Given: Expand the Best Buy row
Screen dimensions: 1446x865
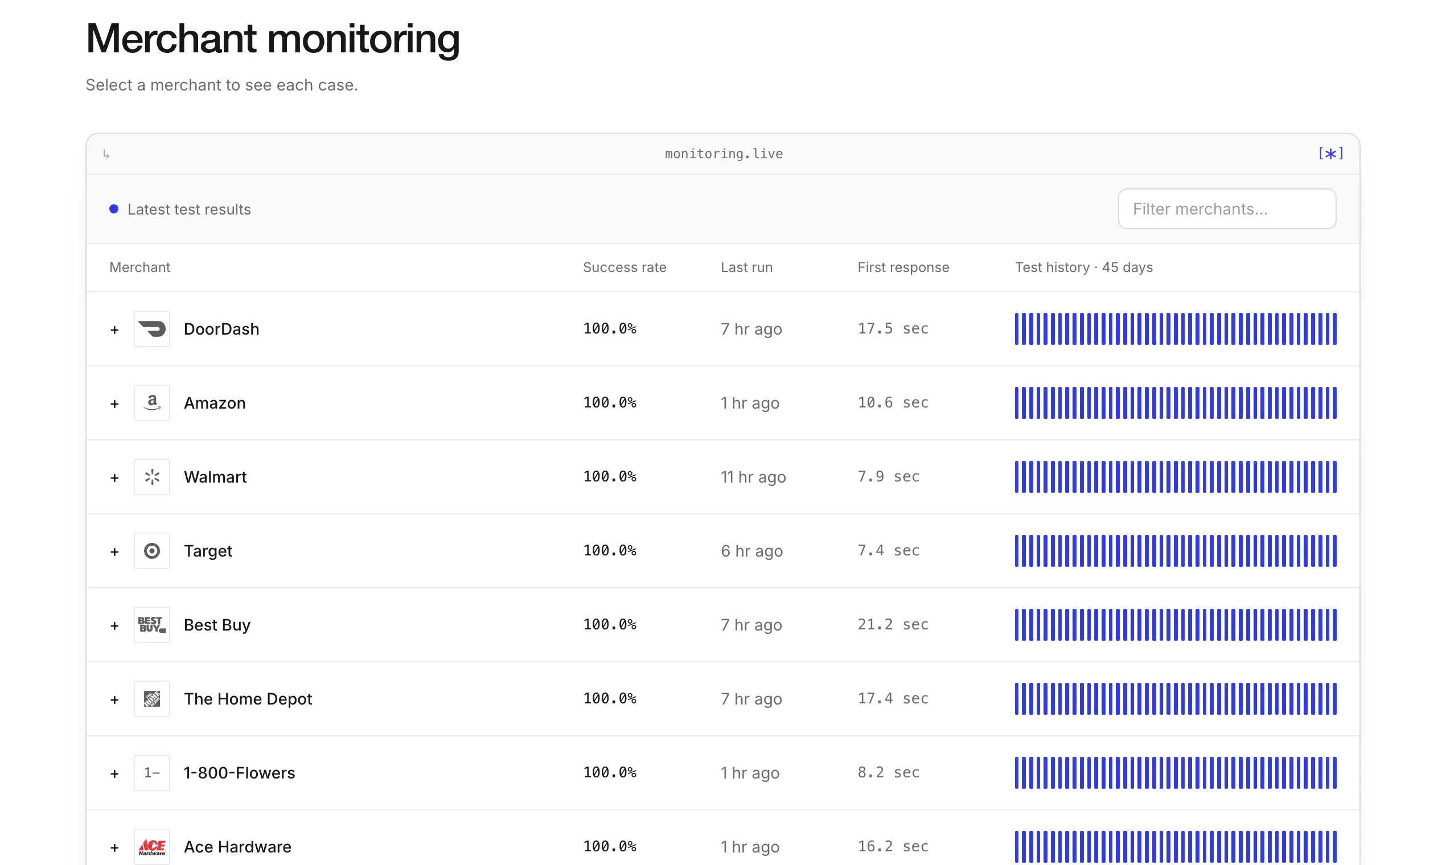Looking at the screenshot, I should (x=115, y=626).
